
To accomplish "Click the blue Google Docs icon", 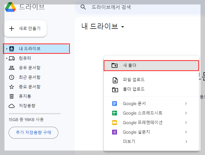I will pyautogui.click(x=115, y=104).
